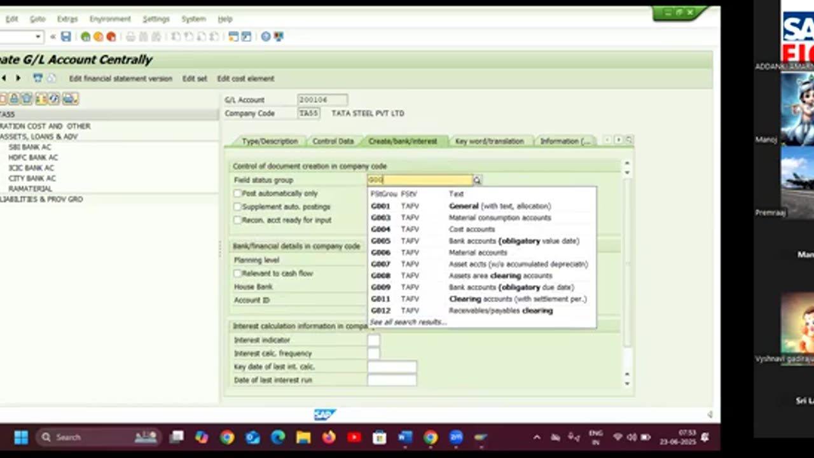The height and width of the screenshot is (458, 814).
Task: Click the Print icon in standard toolbar
Action: (x=131, y=37)
